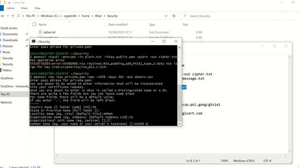Maximize the ~/Security terminal window

coord(164,42)
